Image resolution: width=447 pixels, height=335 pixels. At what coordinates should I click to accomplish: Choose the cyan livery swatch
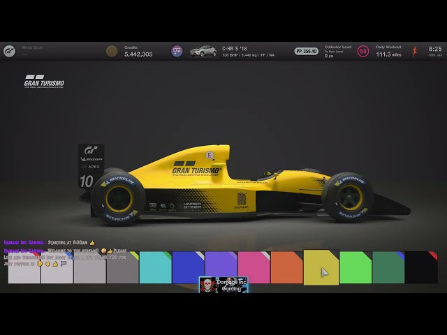click(x=156, y=267)
